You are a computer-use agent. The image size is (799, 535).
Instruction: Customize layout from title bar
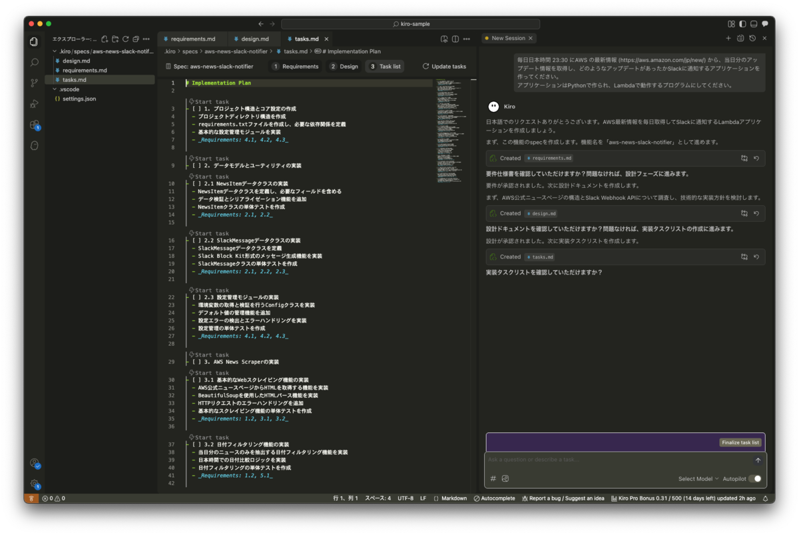(x=732, y=23)
